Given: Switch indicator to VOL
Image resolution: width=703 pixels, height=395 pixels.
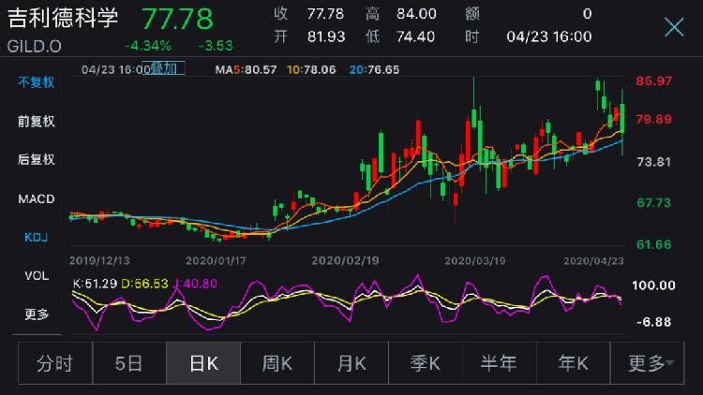Looking at the screenshot, I should (x=37, y=275).
